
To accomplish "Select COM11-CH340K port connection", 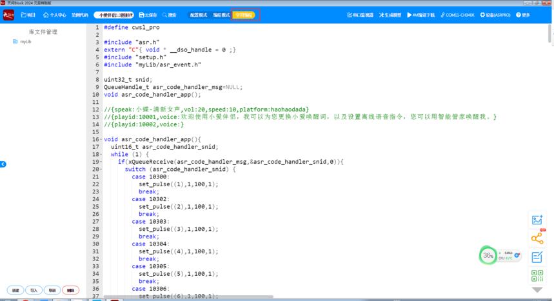I will click(x=457, y=15).
